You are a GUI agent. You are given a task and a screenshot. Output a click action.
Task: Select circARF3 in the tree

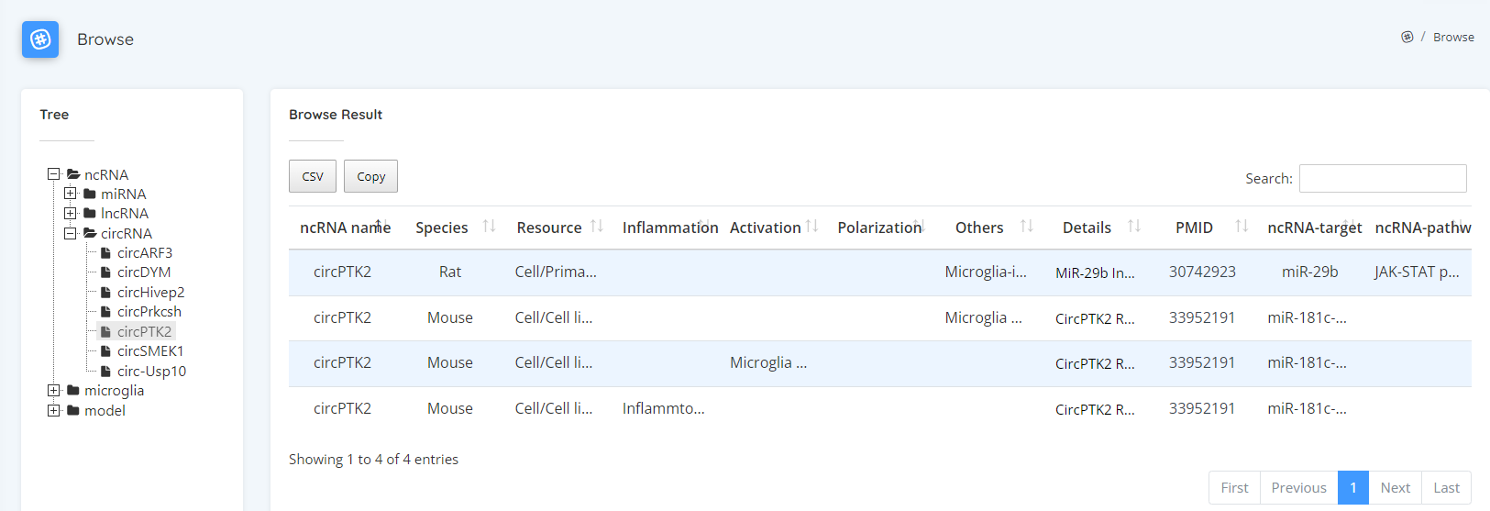tap(144, 252)
